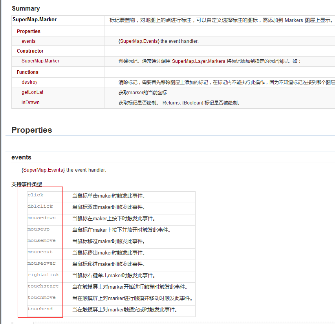The image size is (335, 324).
Task: Click the large Properties heading
Action: [32, 130]
